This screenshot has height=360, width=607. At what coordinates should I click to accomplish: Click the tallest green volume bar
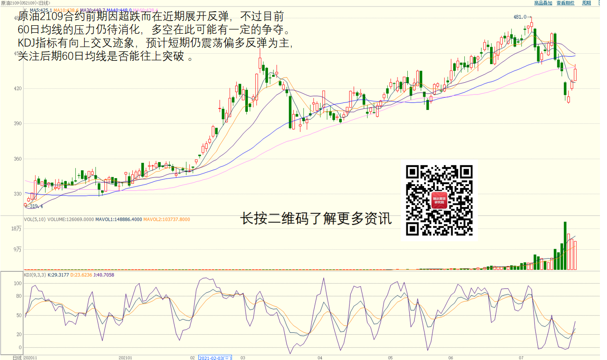click(565, 245)
